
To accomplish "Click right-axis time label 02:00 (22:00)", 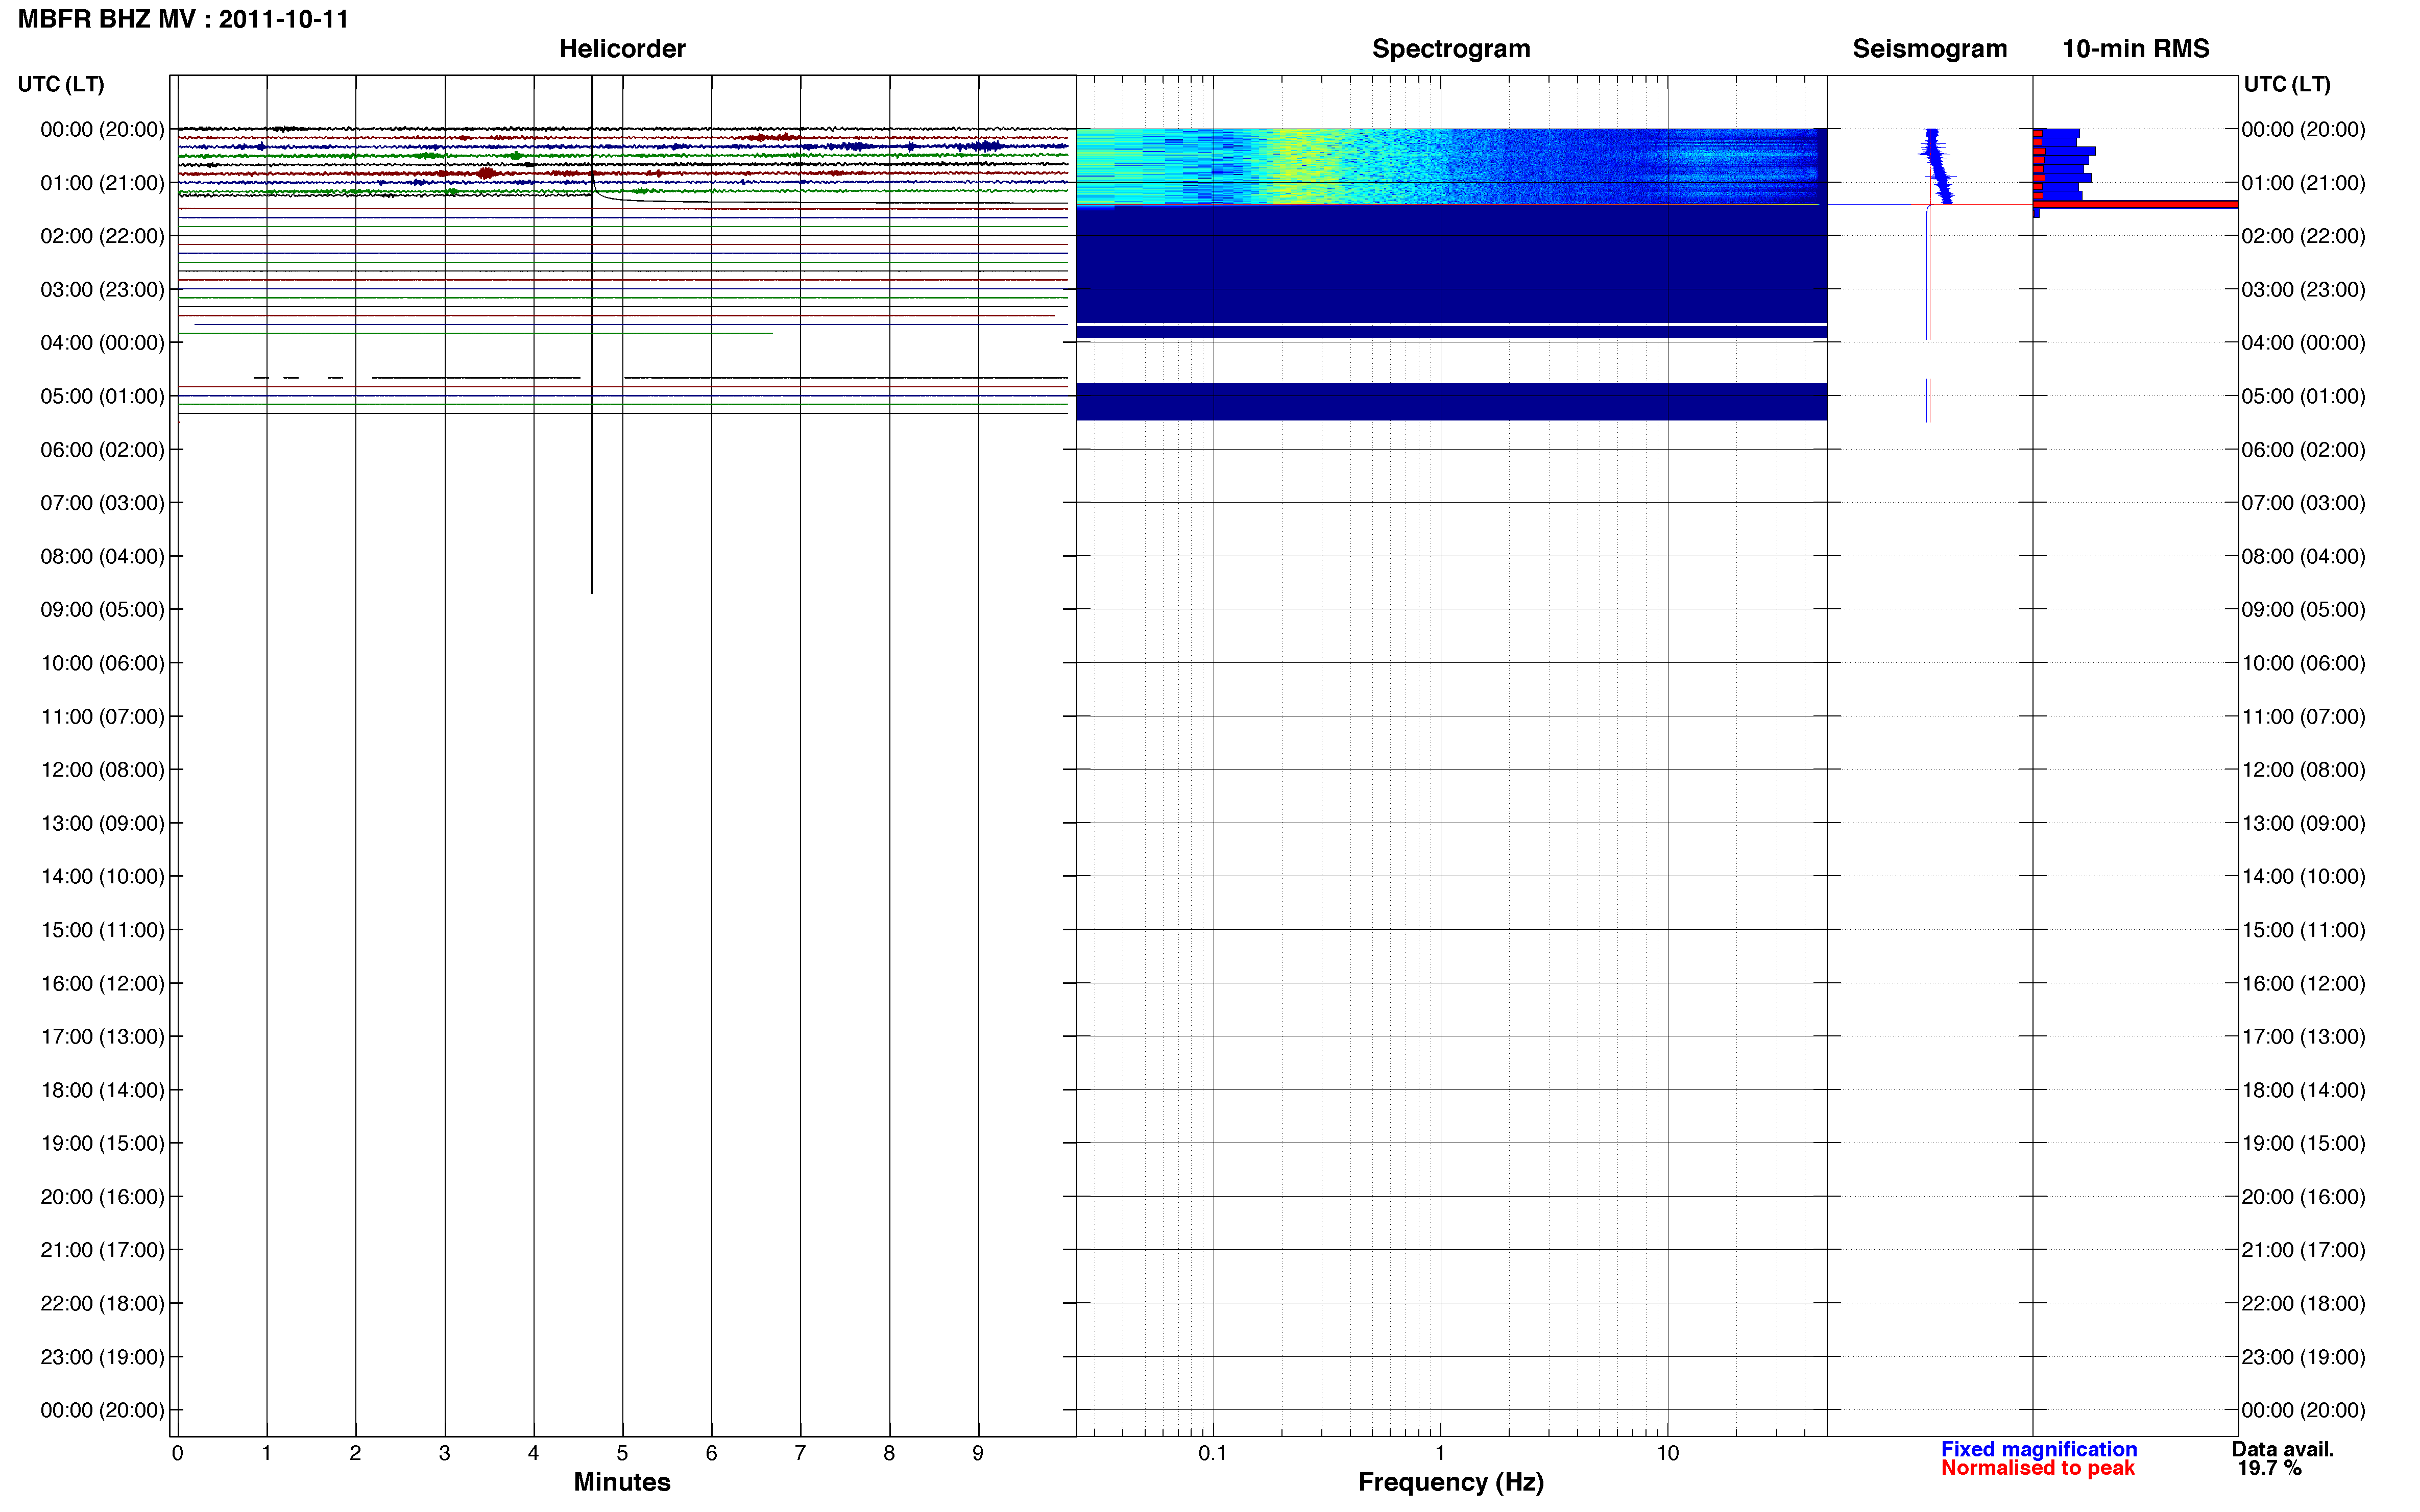I will 2303,236.
